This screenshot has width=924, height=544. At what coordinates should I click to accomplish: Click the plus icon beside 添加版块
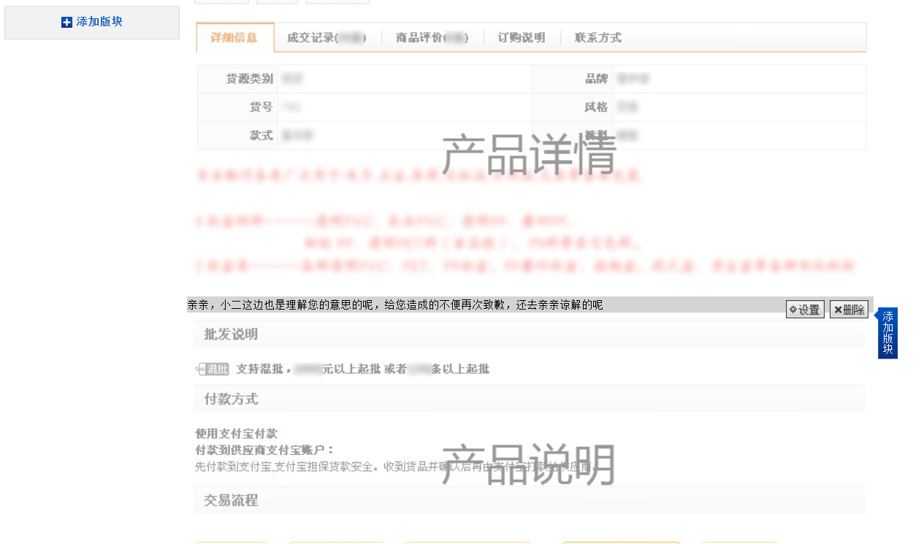(65, 22)
